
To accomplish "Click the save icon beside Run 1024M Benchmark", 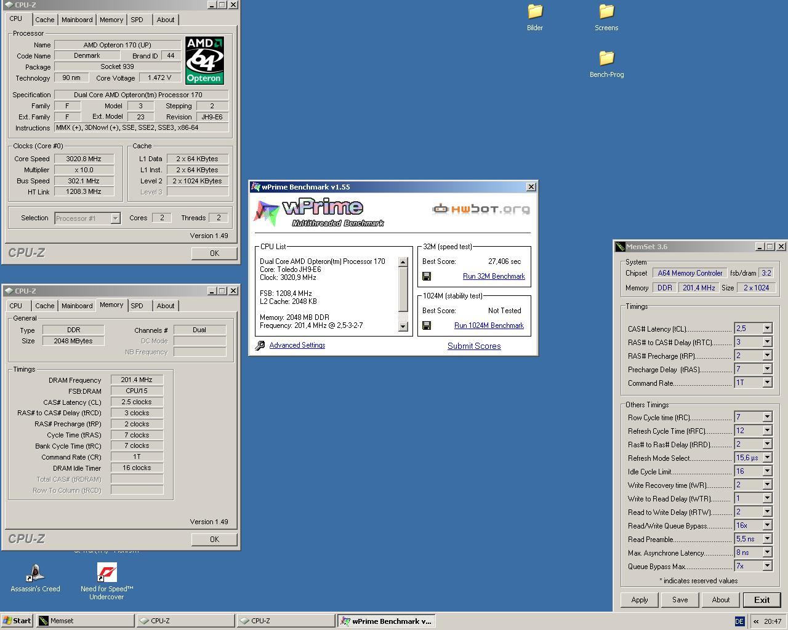I will pyautogui.click(x=427, y=325).
